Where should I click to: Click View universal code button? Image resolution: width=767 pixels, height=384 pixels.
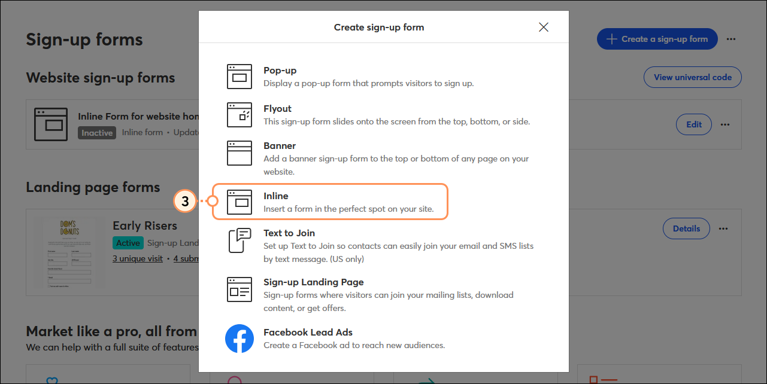pyautogui.click(x=692, y=77)
